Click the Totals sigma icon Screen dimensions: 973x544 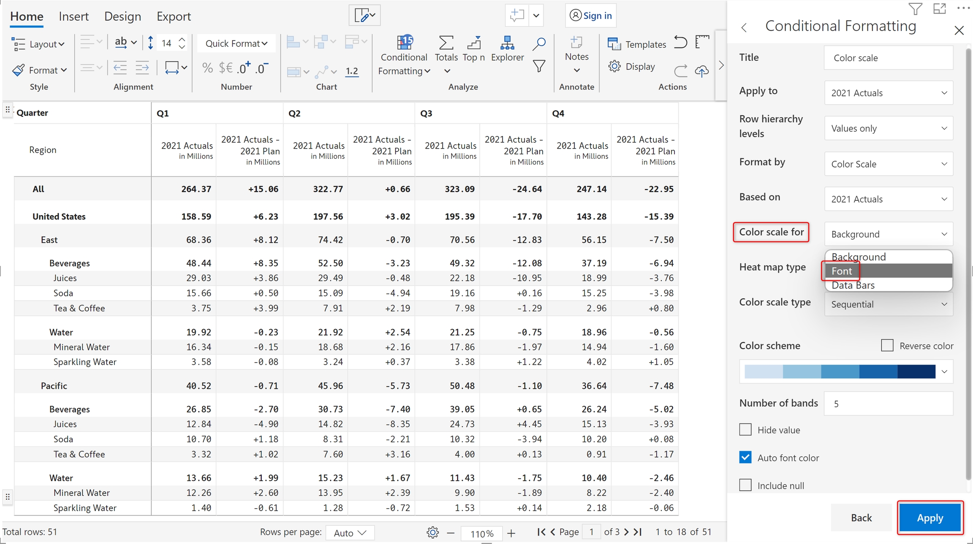click(446, 43)
